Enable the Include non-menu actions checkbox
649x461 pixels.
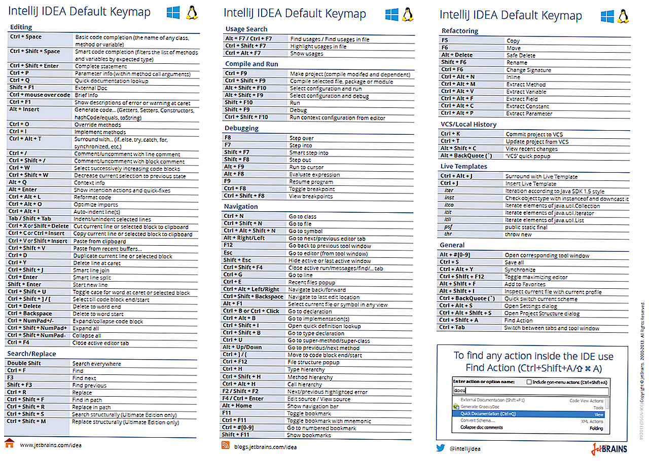click(529, 382)
